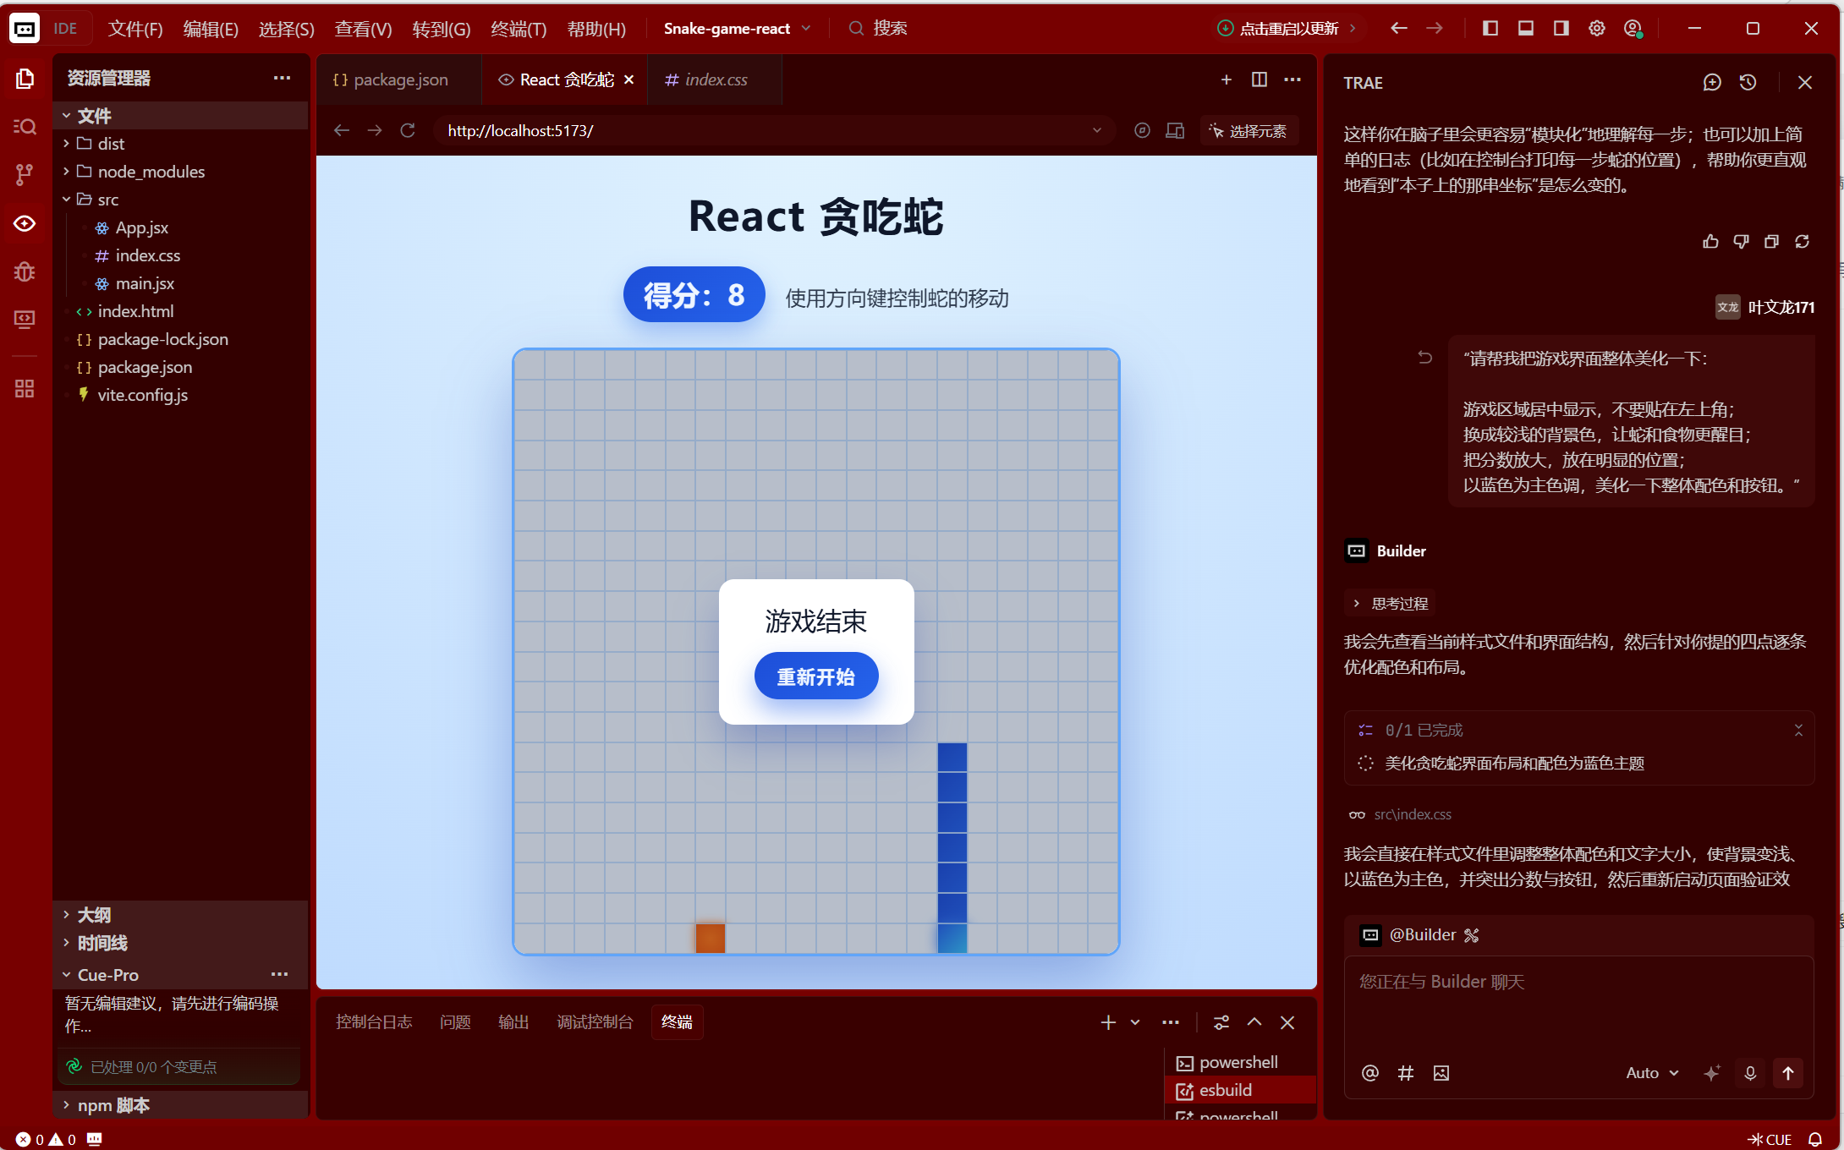Toggle the right side panel layout icon

[x=1561, y=28]
